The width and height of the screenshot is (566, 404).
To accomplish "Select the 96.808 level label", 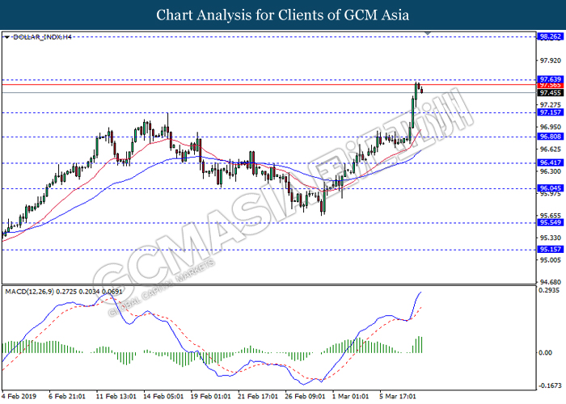I will click(551, 137).
